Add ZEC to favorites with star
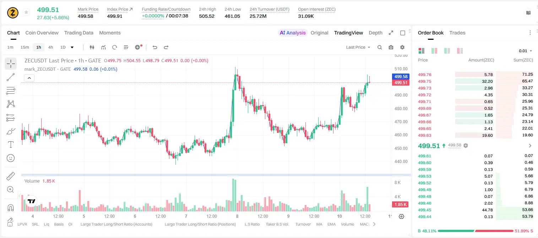The height and width of the screenshot is (238, 538). [26, 12]
